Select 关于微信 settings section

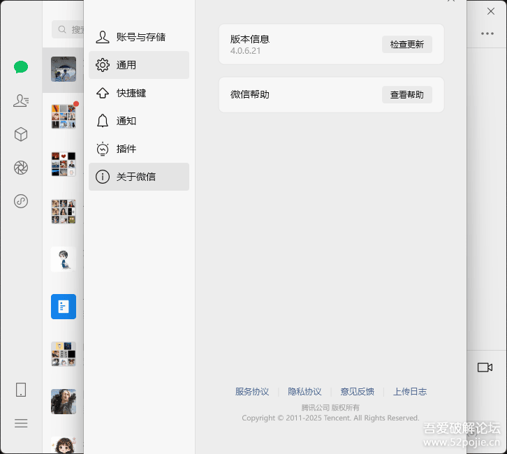tap(139, 177)
